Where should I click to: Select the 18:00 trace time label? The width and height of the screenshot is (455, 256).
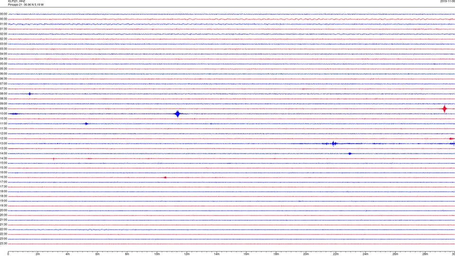point(3,191)
